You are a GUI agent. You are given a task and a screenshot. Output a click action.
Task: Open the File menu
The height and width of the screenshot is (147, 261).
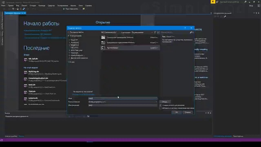(x=3, y=5)
